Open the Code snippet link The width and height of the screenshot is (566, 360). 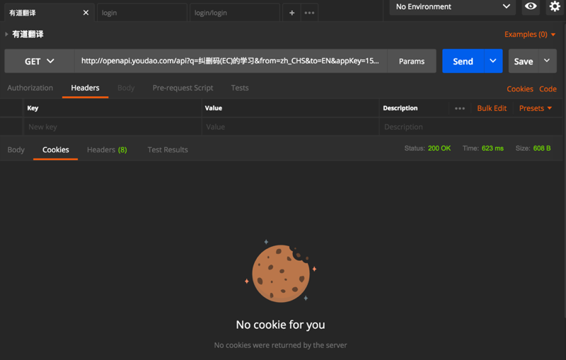548,88
